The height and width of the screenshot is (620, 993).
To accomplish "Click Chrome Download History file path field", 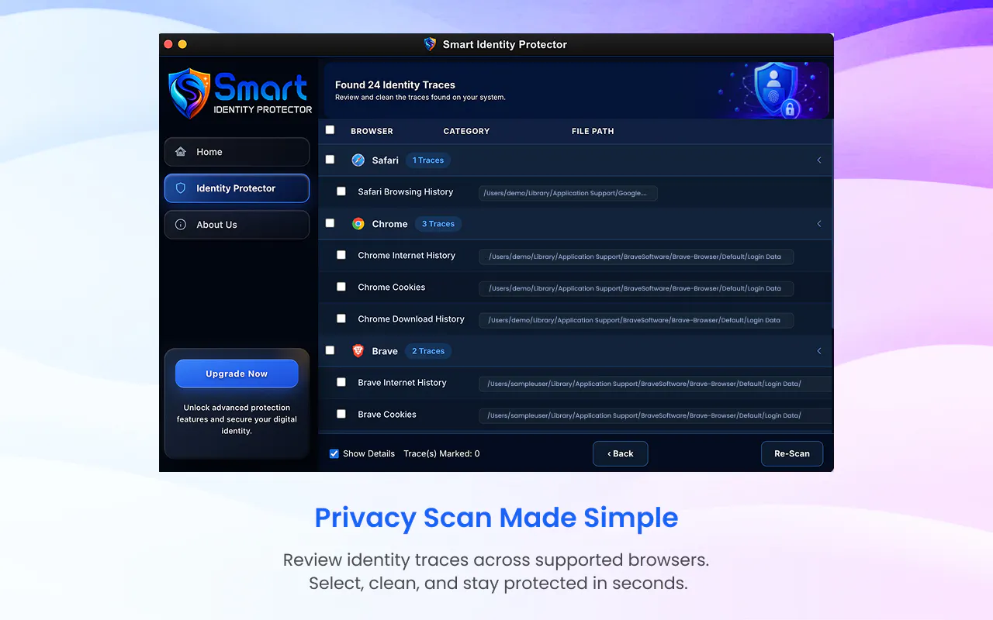I will pyautogui.click(x=636, y=320).
